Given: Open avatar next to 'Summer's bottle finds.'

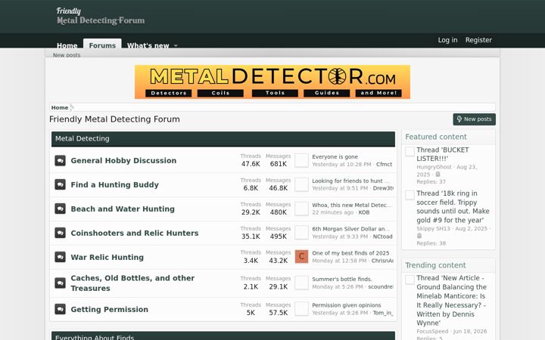Looking at the screenshot, I should [x=301, y=283].
